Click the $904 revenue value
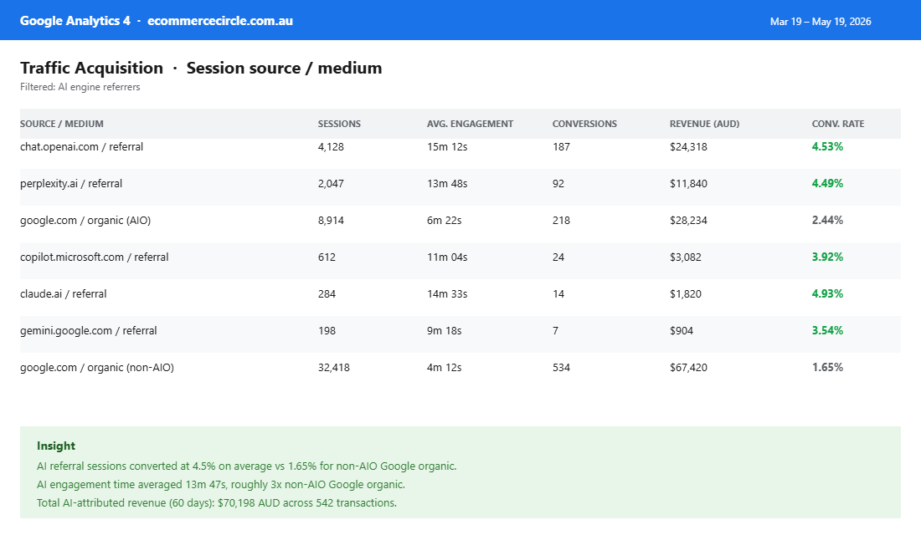Screen dimensions: 921x535 (x=682, y=331)
